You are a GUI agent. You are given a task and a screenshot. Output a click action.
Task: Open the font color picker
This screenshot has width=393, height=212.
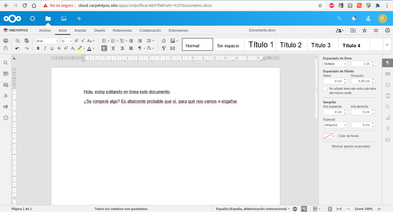coord(94,48)
